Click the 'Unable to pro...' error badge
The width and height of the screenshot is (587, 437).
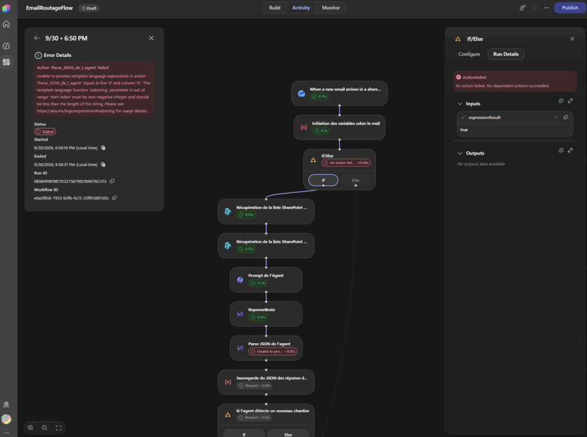[x=273, y=351]
